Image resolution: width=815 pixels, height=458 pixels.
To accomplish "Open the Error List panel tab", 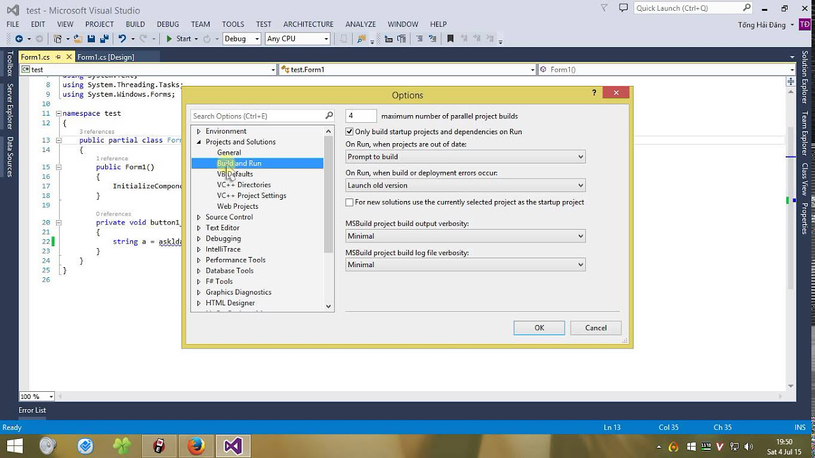I will click(x=32, y=410).
